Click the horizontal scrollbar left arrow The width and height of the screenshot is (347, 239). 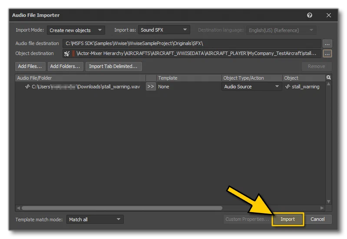(x=18, y=208)
